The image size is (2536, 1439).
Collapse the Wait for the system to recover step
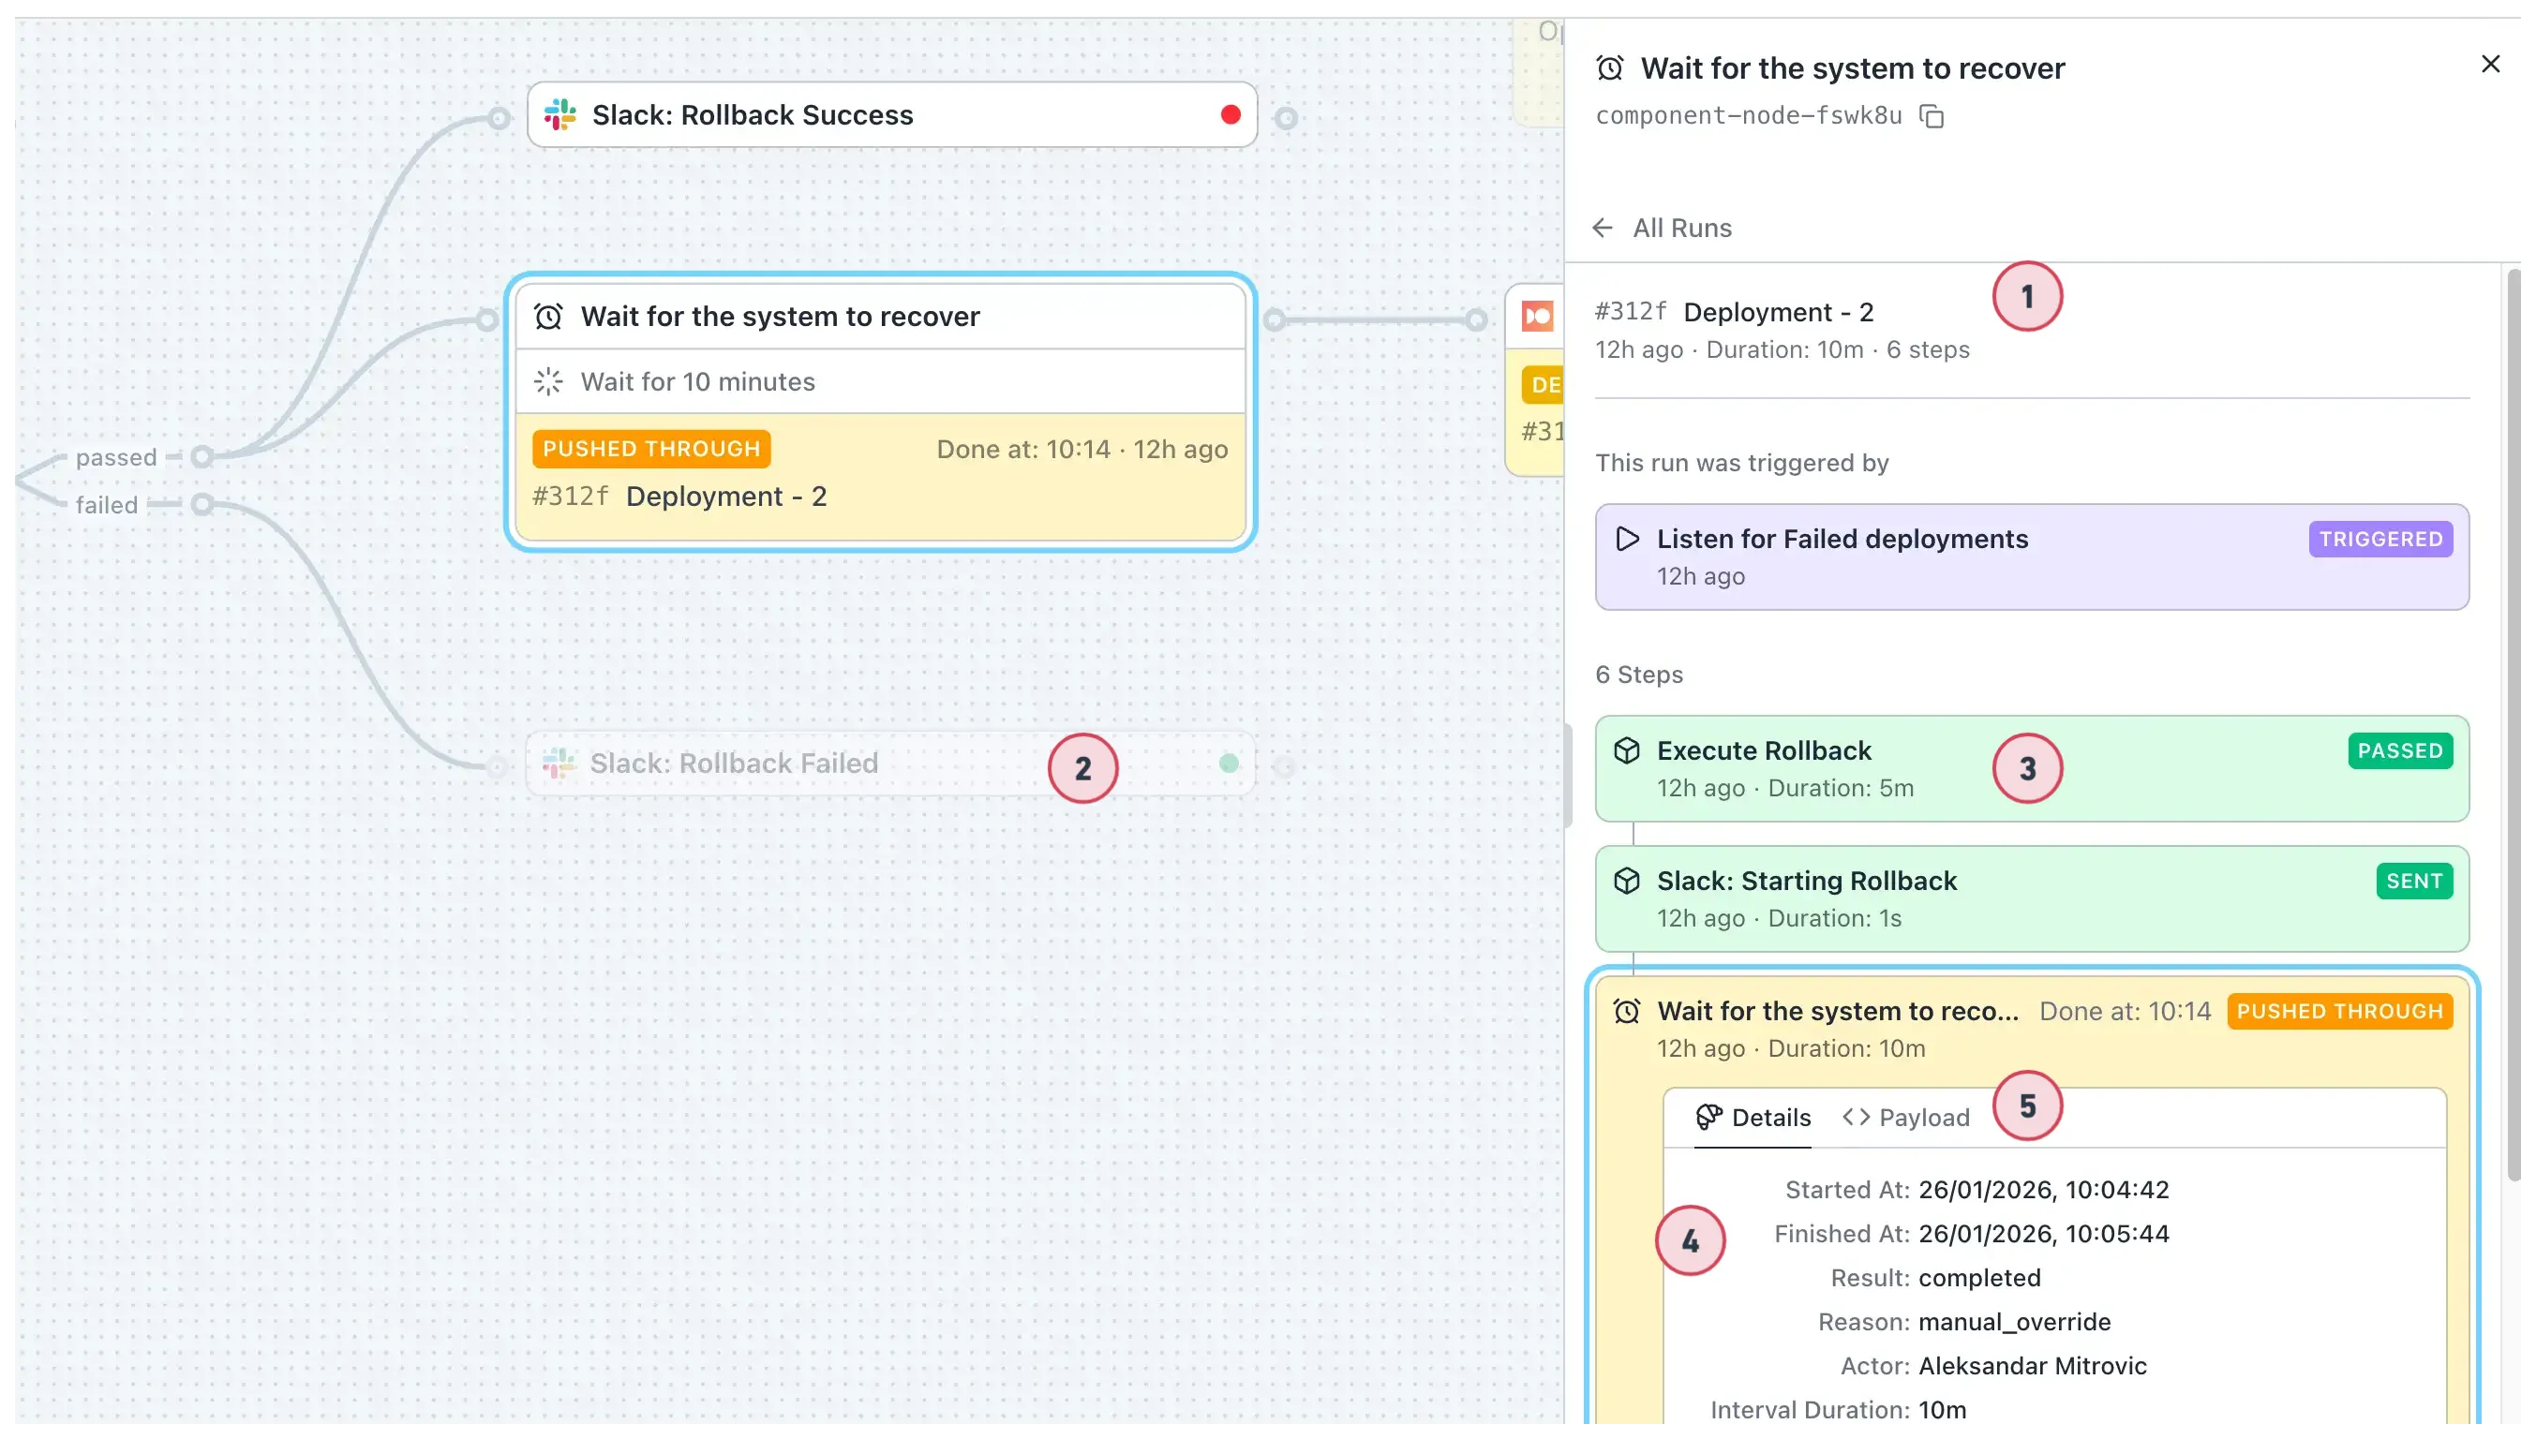1837,1012
